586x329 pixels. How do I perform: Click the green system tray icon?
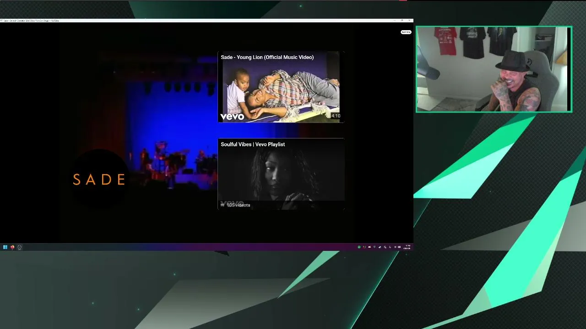coord(359,247)
